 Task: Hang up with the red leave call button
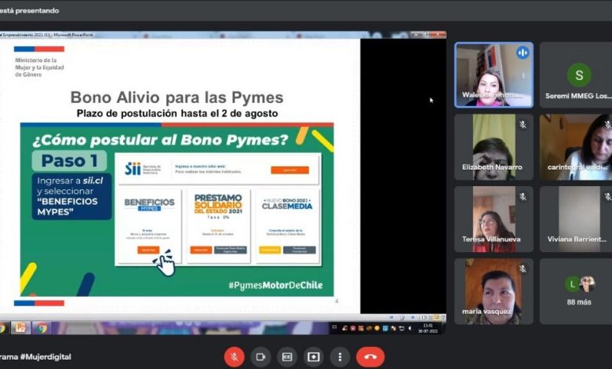(x=370, y=356)
